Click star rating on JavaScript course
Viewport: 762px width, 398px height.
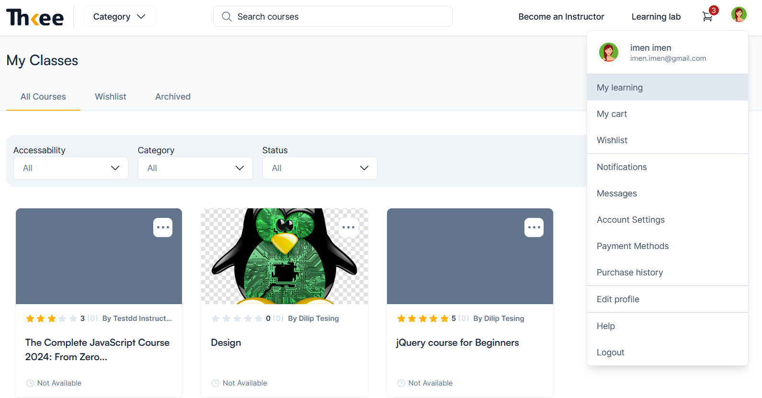tap(51, 318)
